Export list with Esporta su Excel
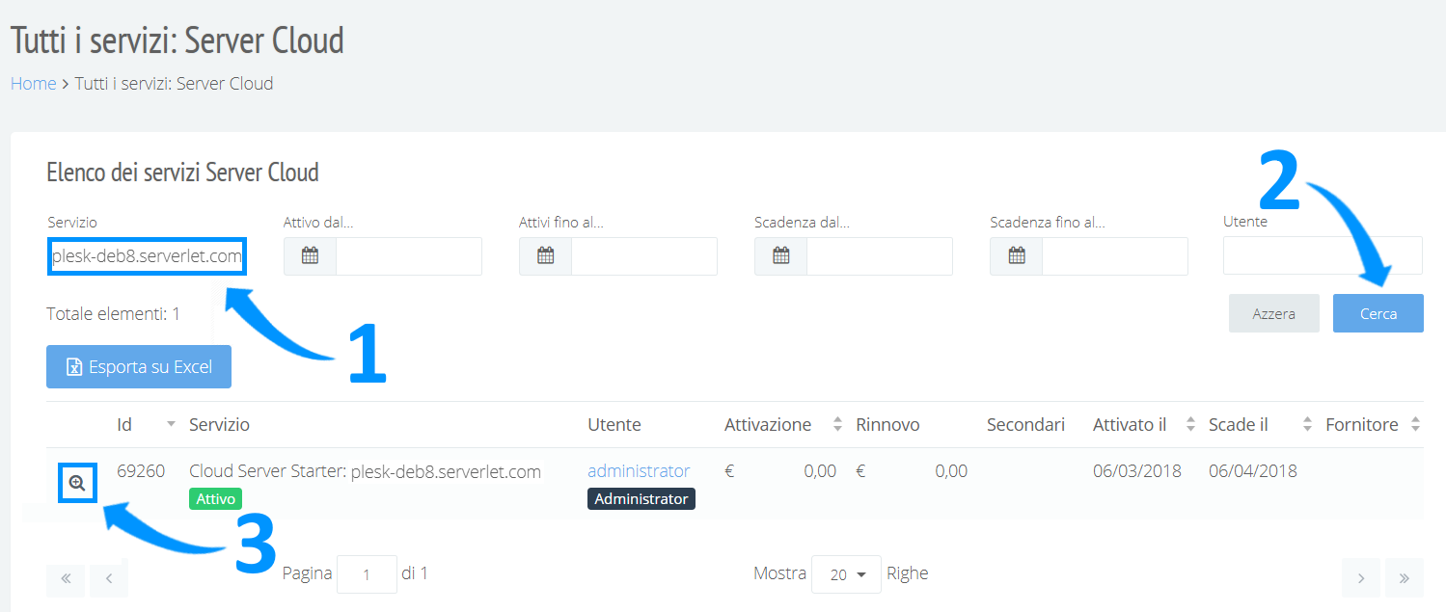Image resolution: width=1446 pixels, height=612 pixels. 139,366
